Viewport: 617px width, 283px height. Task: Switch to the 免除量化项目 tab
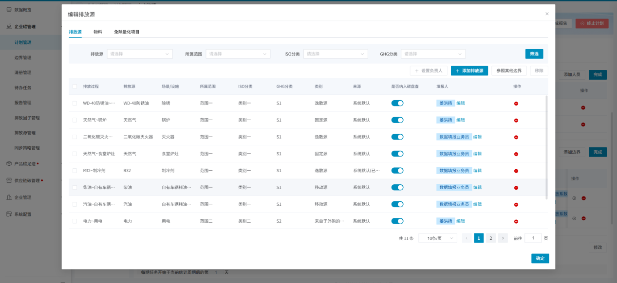(x=127, y=32)
